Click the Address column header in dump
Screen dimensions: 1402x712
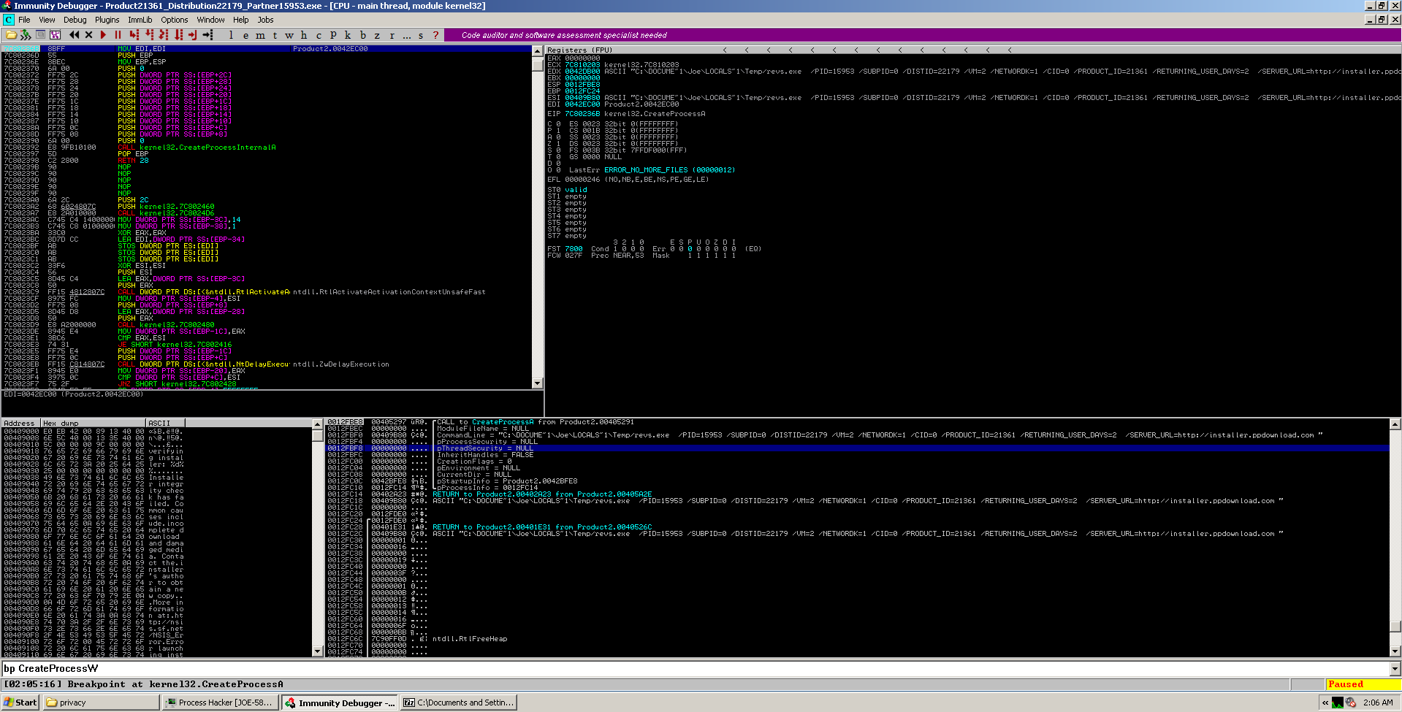click(20, 423)
